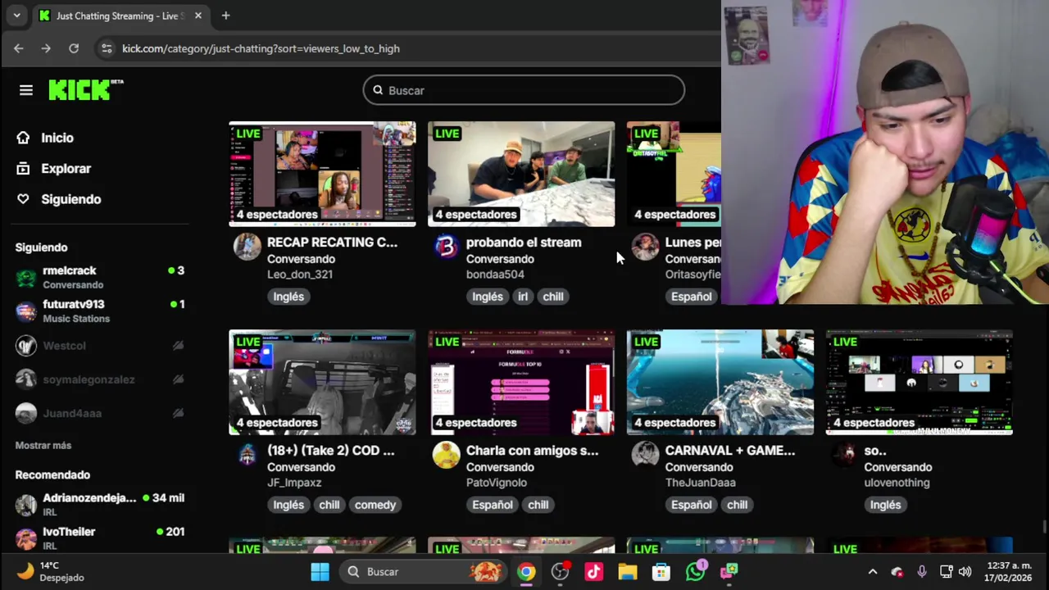Click the KICK logo
The height and width of the screenshot is (590, 1049).
[x=85, y=89]
